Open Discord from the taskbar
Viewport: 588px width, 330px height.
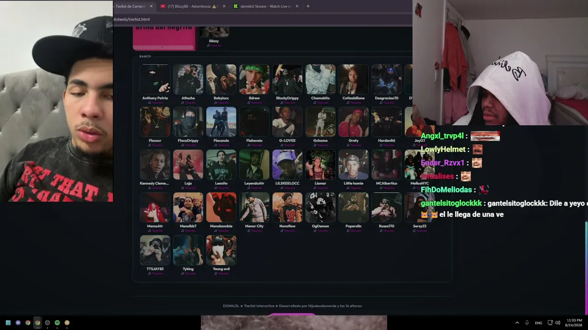[18, 323]
